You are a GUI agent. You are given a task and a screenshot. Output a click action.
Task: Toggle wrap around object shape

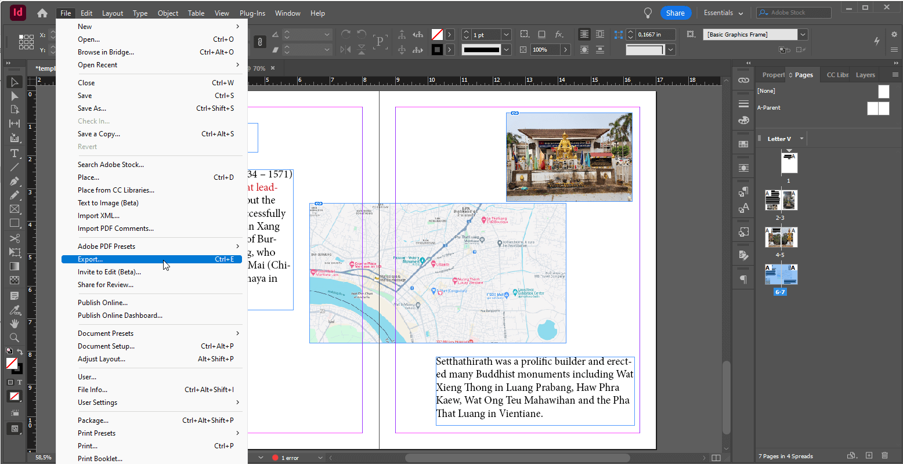[584, 49]
